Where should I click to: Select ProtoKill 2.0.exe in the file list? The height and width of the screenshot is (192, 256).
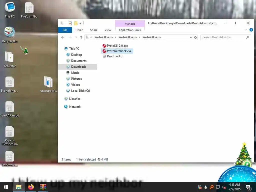[115, 46]
